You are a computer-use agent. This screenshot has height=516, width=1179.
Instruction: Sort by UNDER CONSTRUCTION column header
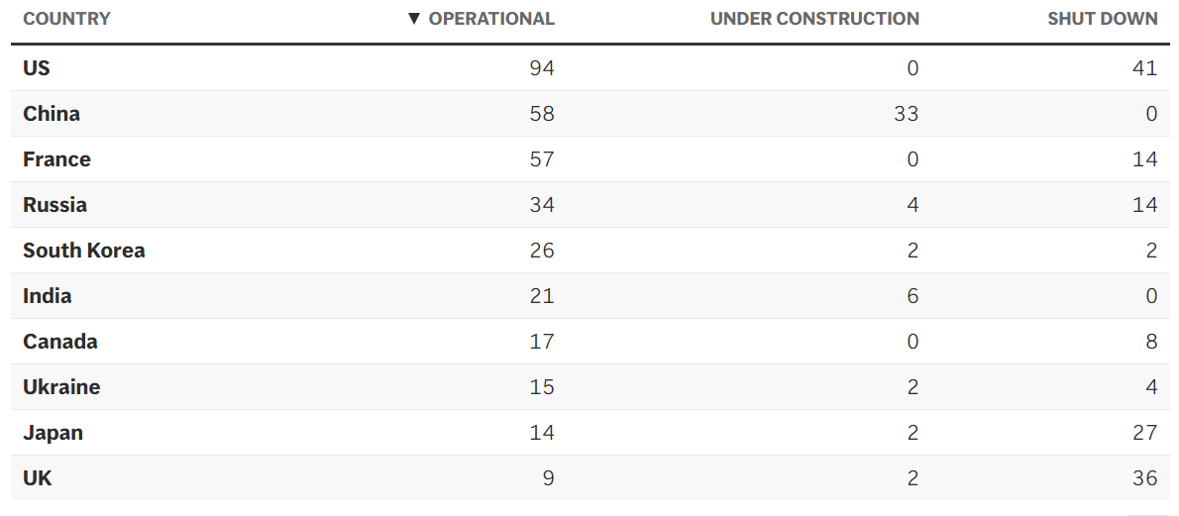tap(814, 19)
